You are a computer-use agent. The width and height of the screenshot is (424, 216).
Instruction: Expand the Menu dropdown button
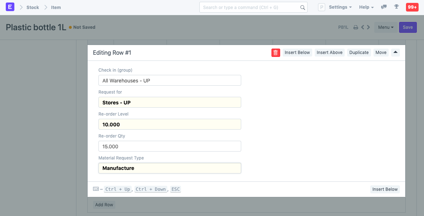tap(385, 27)
